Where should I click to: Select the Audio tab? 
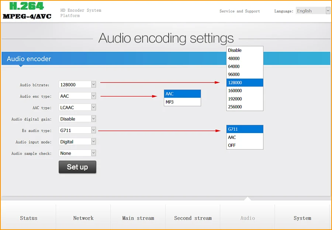click(x=248, y=218)
